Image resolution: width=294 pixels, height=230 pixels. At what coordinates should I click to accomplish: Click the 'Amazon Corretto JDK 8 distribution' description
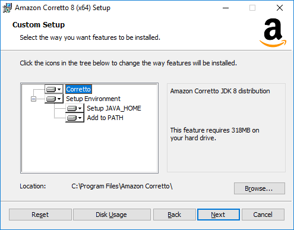220,91
